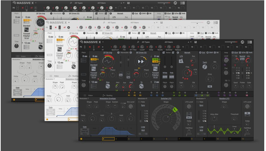
Task: Toggle the view layout icon in front window header
Action: 249,42
